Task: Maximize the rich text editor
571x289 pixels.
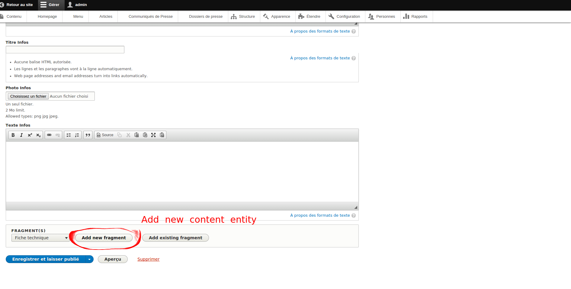Action: (153, 135)
